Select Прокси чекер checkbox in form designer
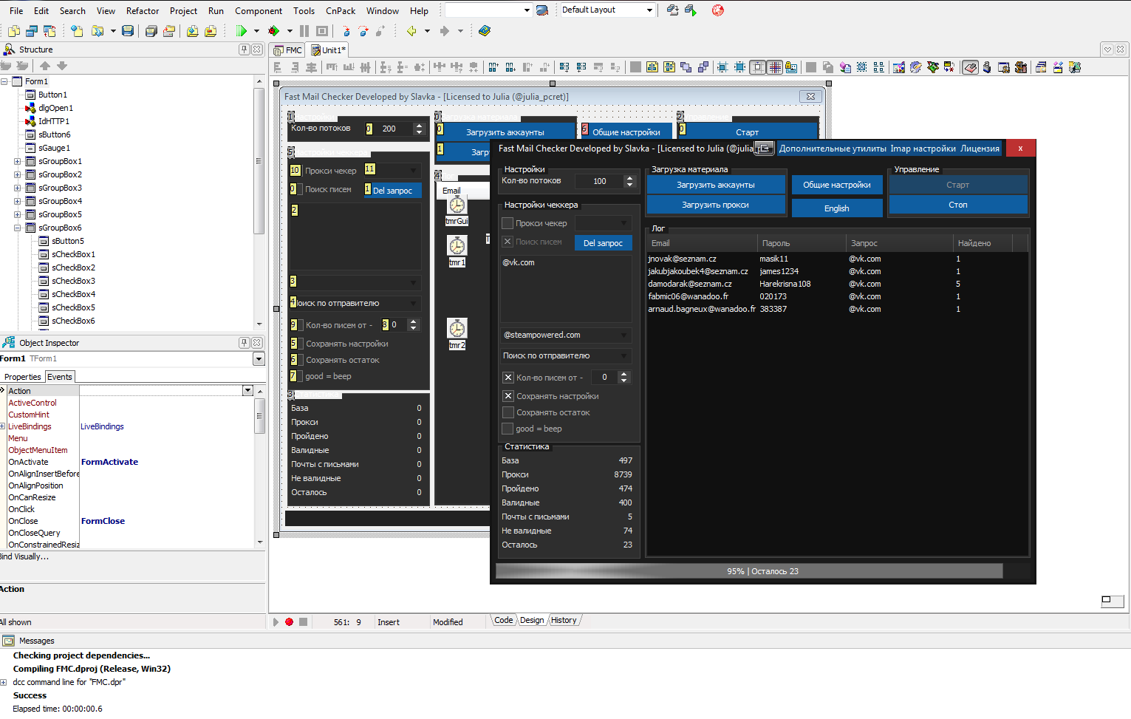The image size is (1131, 719). click(x=325, y=171)
